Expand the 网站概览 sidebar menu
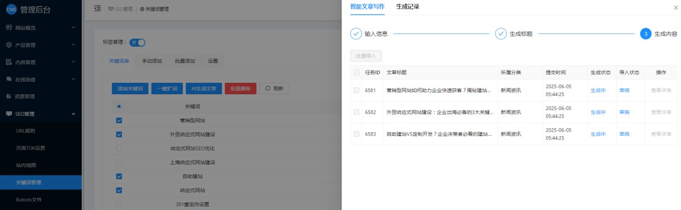This screenshot has height=210, width=681. (x=41, y=27)
